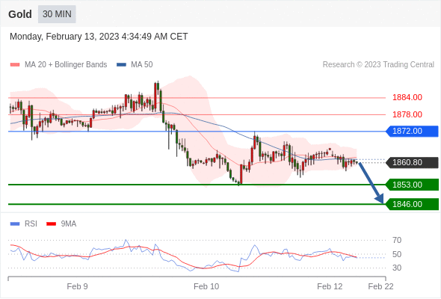This screenshot has width=441, height=299.
Task: Click the RSI 70 level label
Action: pos(397,241)
